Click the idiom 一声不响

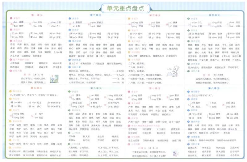[x=226, y=133]
